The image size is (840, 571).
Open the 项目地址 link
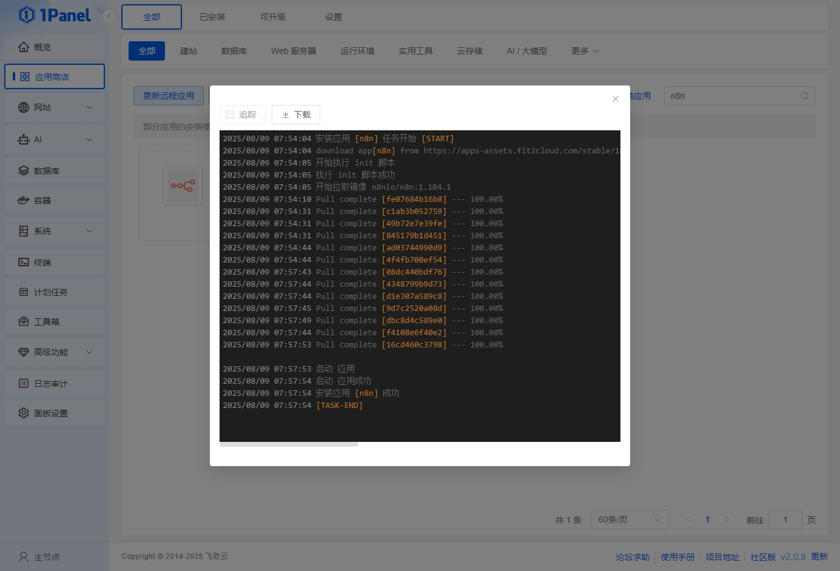click(722, 556)
